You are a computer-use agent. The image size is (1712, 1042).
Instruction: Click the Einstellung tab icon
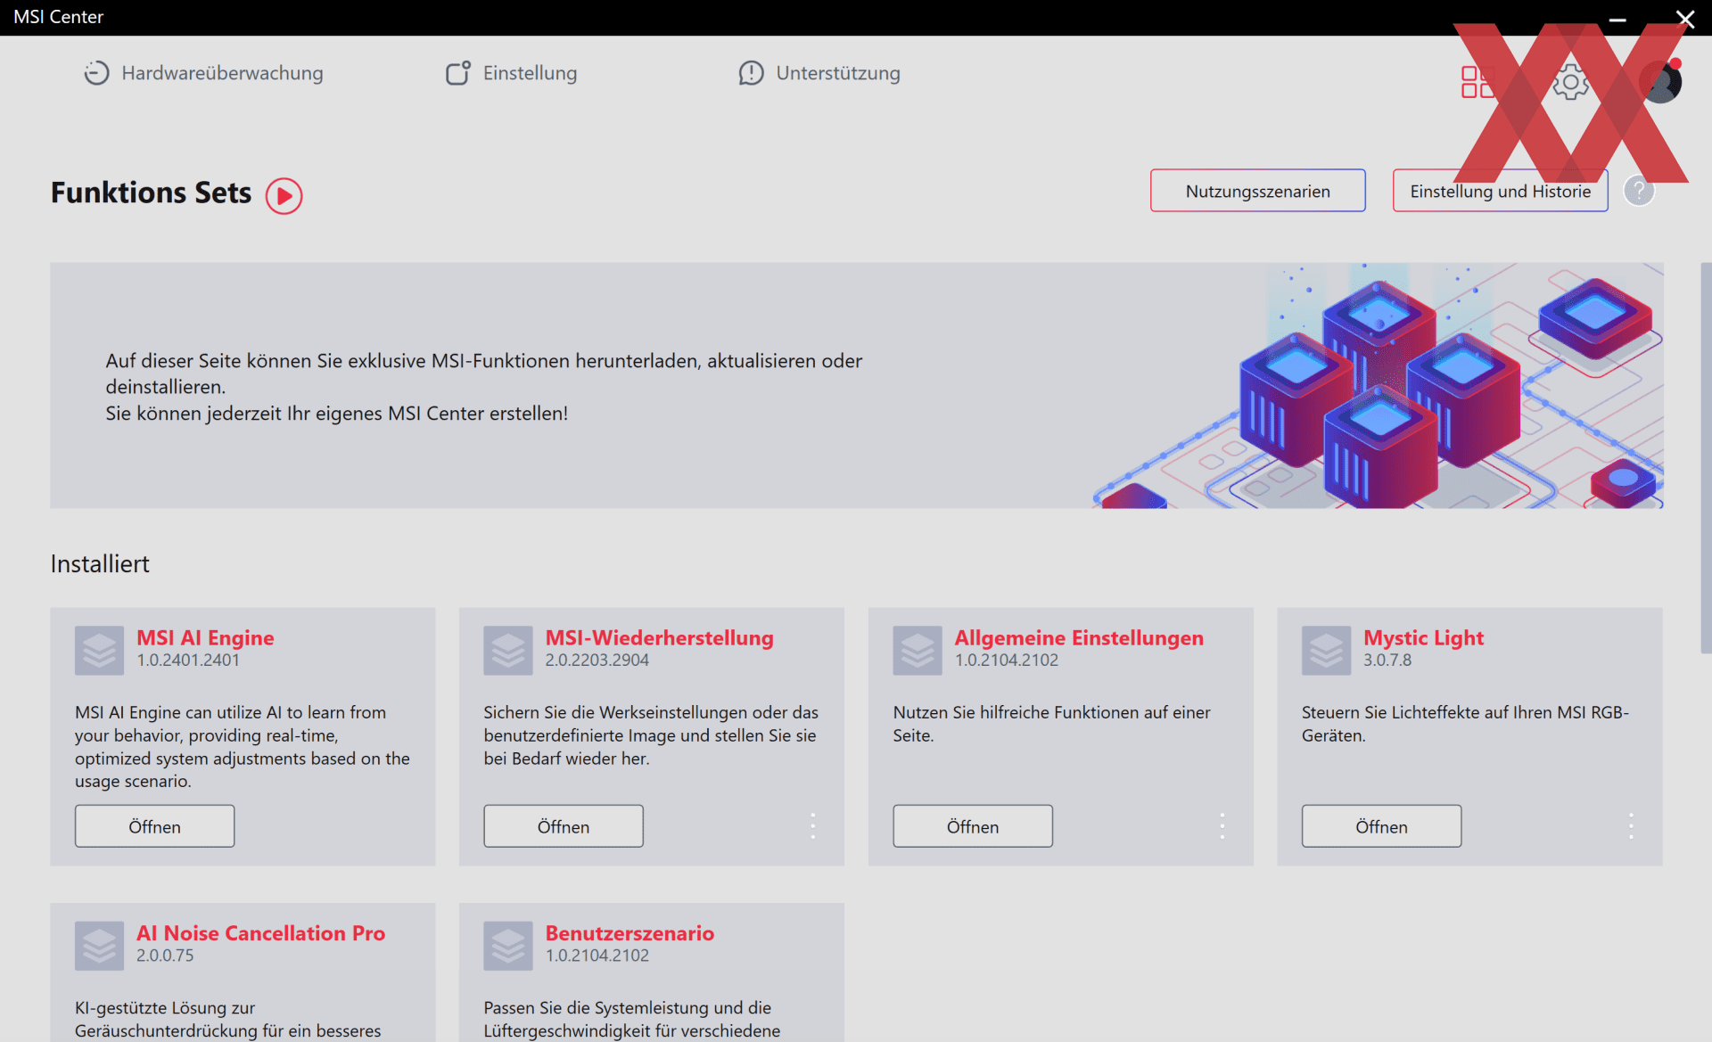coord(458,73)
